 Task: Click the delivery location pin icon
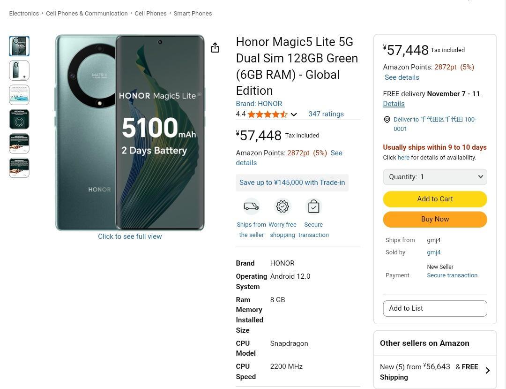point(387,120)
